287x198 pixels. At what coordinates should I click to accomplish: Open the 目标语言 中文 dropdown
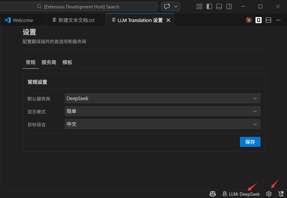pos(163,124)
